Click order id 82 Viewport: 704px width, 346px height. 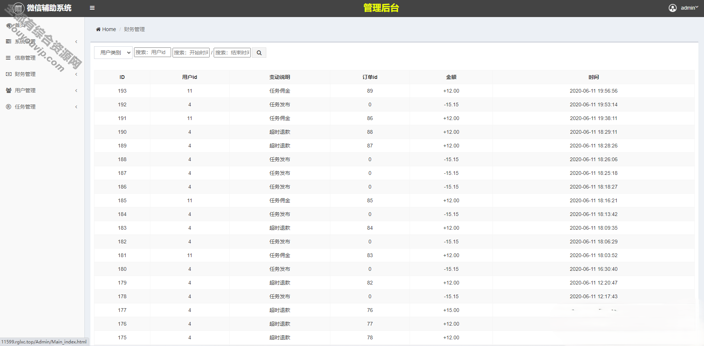(370, 283)
